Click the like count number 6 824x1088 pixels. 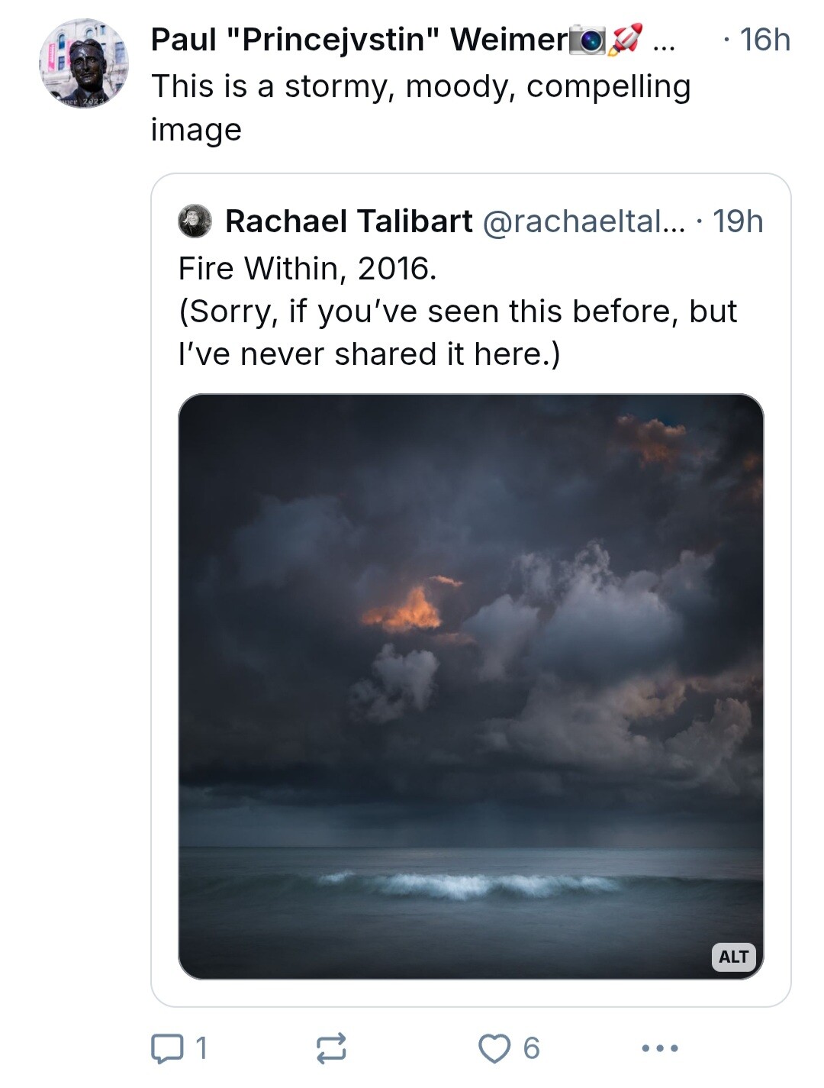tap(532, 1048)
